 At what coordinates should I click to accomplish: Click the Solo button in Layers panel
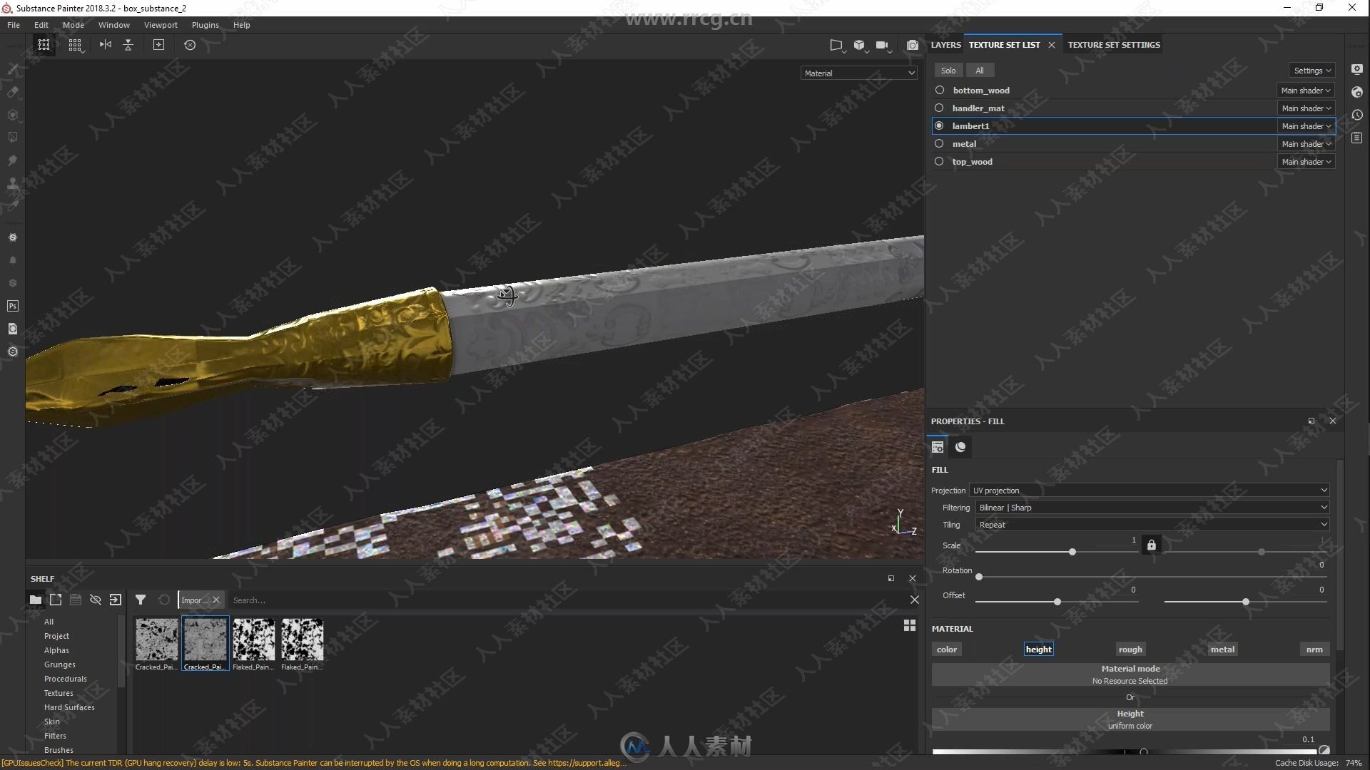point(948,70)
